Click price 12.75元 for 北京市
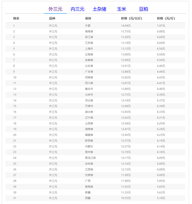This screenshot has width=192, height=204. (126, 94)
